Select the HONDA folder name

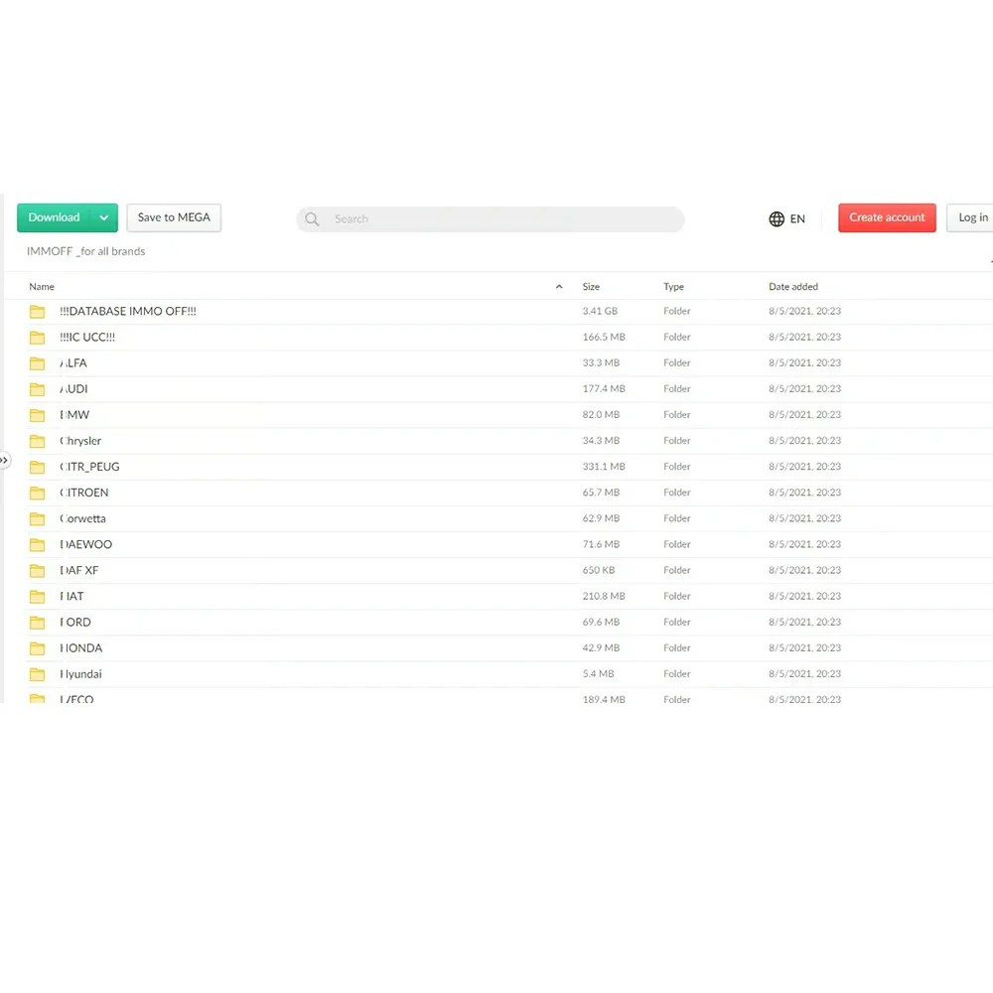(x=81, y=649)
